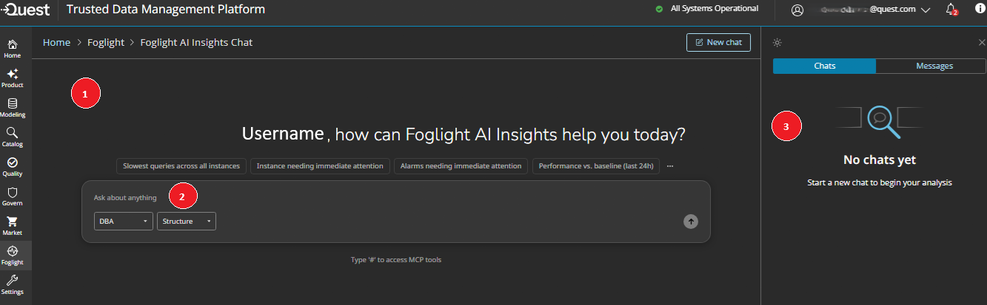Expand the DBA dropdown
Viewport: 987px width, 305px height.
(124, 221)
